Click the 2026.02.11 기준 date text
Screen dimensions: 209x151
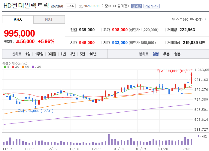coord(95,6)
